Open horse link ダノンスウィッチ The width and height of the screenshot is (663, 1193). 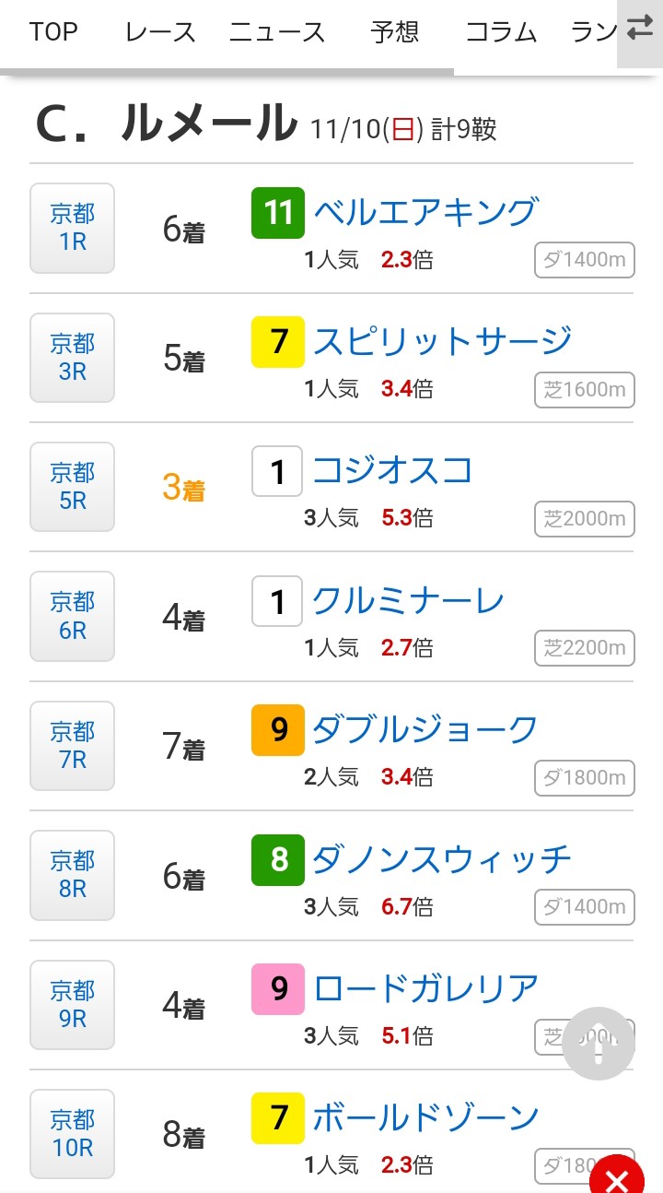click(442, 860)
